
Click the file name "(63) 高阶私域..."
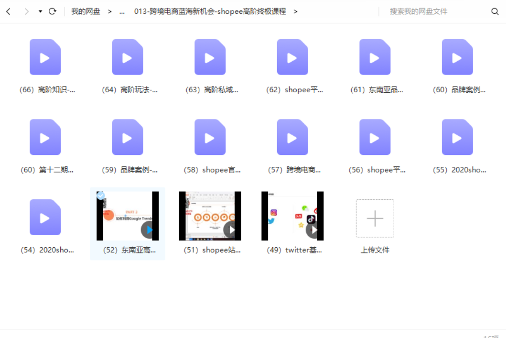point(212,90)
